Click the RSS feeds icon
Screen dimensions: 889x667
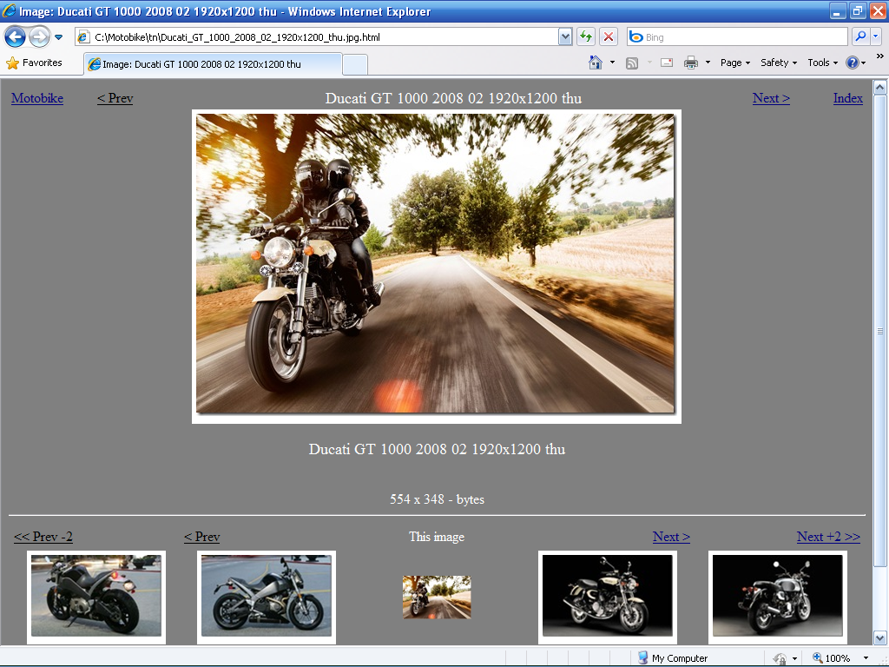[632, 63]
